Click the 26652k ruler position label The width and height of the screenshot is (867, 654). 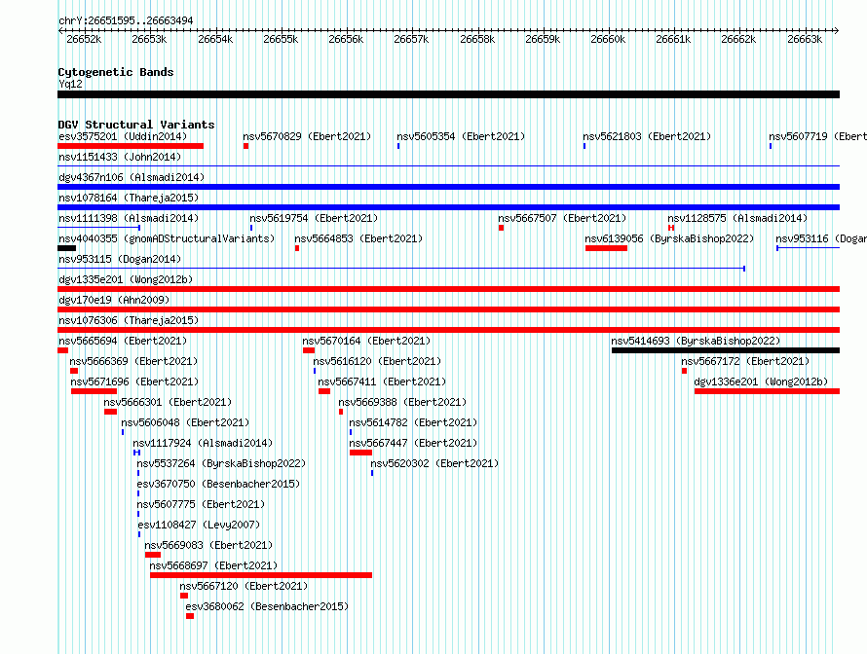pyautogui.click(x=84, y=39)
